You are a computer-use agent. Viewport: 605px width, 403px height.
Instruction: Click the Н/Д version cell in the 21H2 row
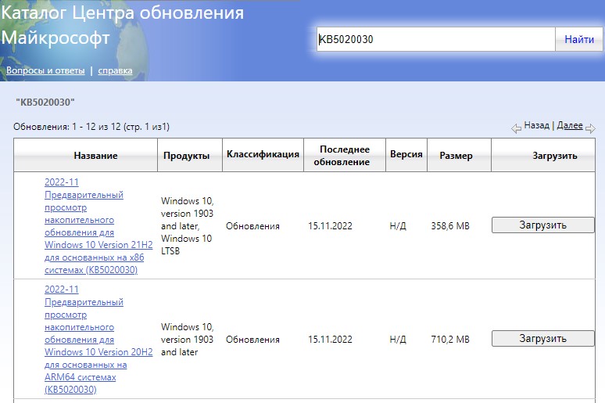click(398, 225)
